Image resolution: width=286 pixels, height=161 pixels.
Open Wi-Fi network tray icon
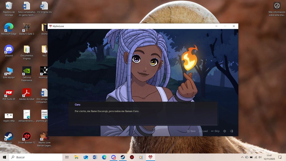point(256,157)
